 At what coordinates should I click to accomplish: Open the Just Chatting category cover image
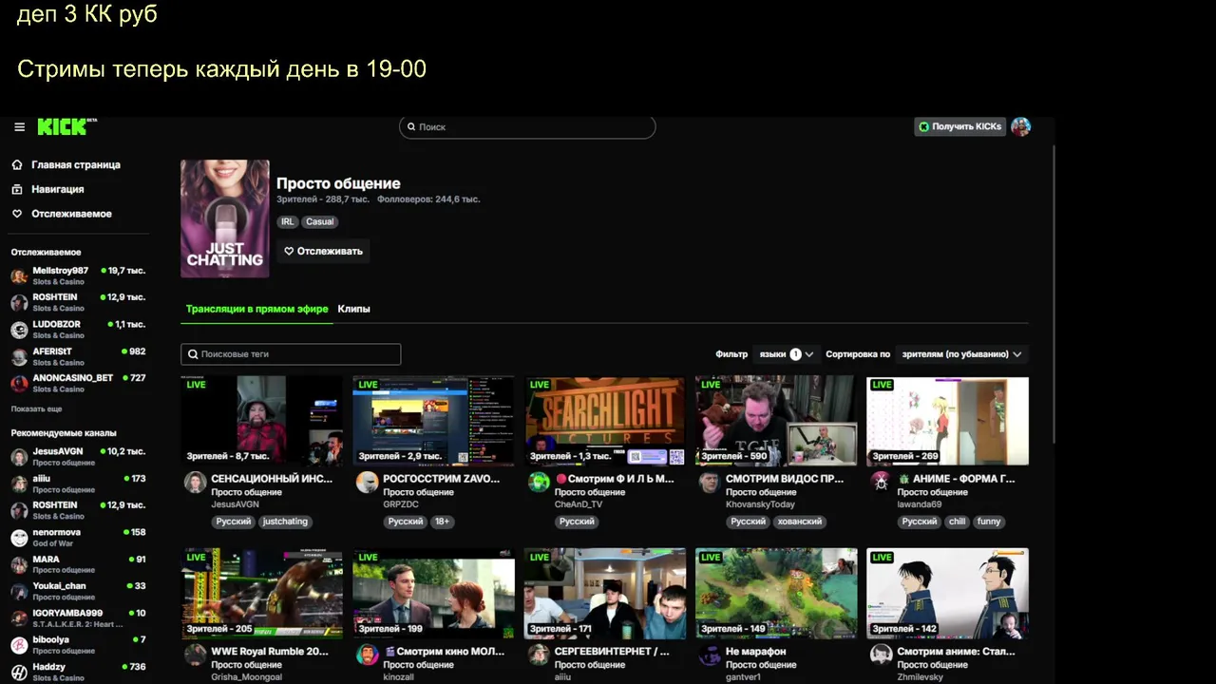(x=225, y=218)
